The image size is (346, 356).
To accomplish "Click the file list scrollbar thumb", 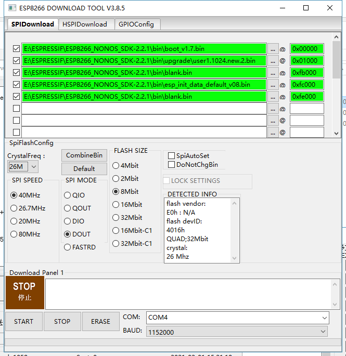I will [336, 60].
